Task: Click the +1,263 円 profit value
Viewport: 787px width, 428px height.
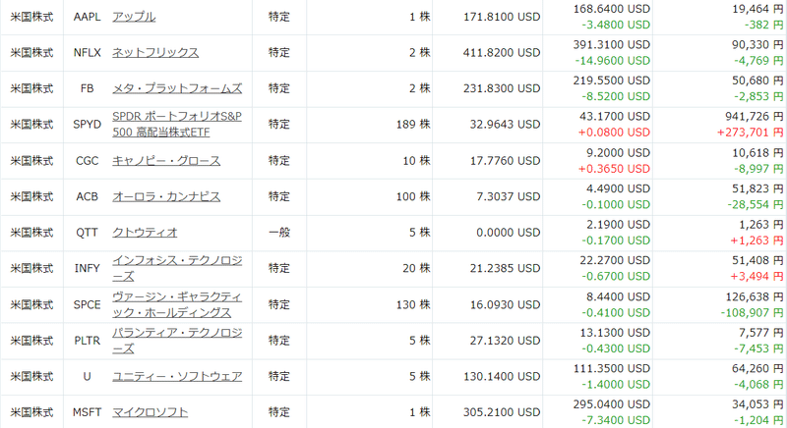Action: (x=757, y=241)
